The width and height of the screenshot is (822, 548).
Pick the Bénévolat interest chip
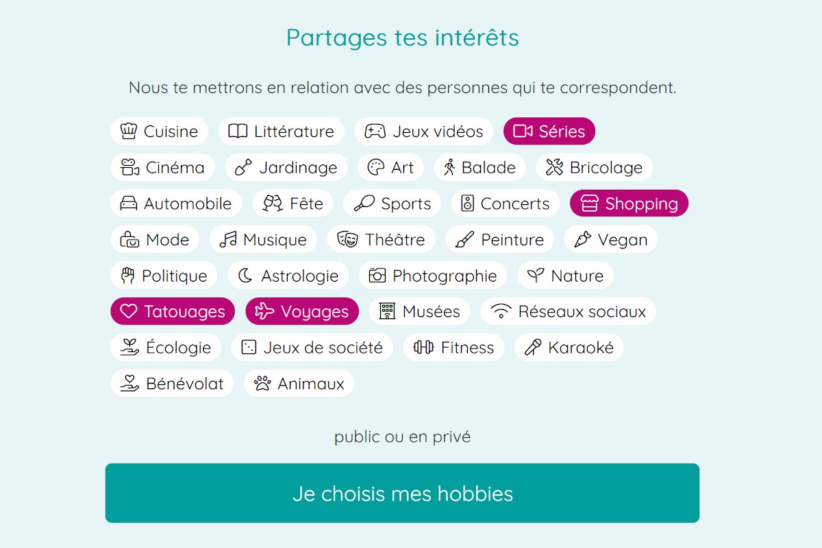[x=172, y=384]
